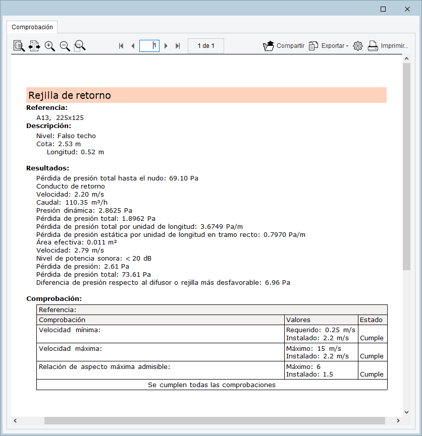Click 'Nivel: Falso techo' line
This screenshot has width=422, height=436.
click(x=66, y=136)
